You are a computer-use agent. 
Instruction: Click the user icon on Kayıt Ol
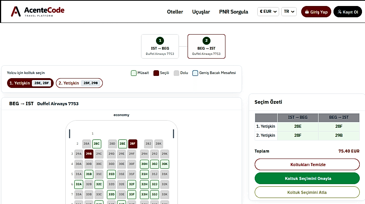coord(339,12)
